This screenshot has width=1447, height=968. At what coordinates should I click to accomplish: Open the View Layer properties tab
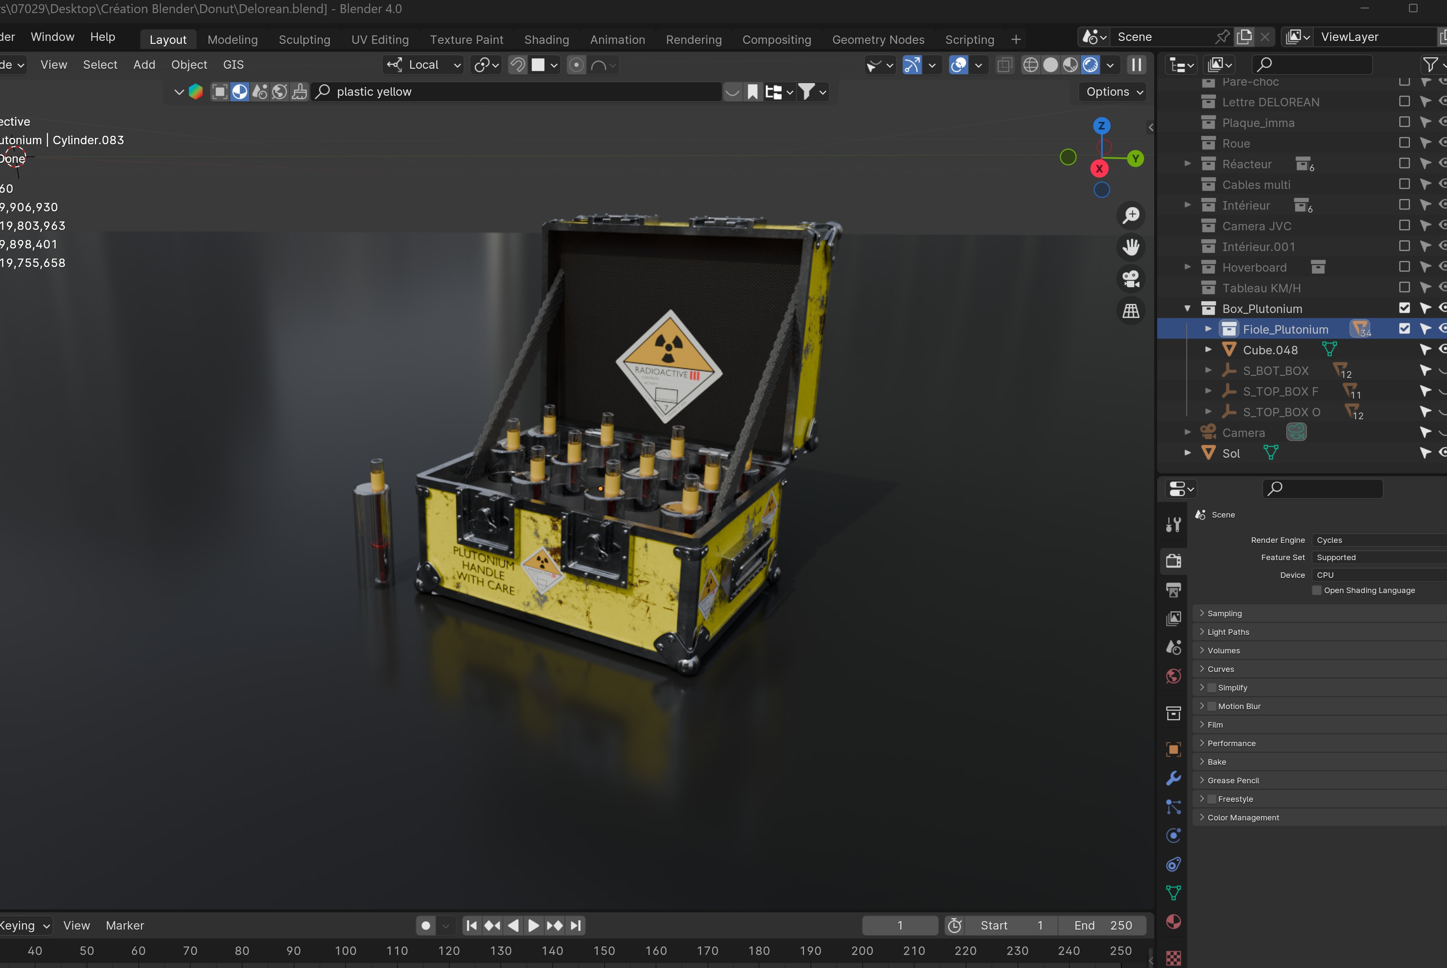1173,618
